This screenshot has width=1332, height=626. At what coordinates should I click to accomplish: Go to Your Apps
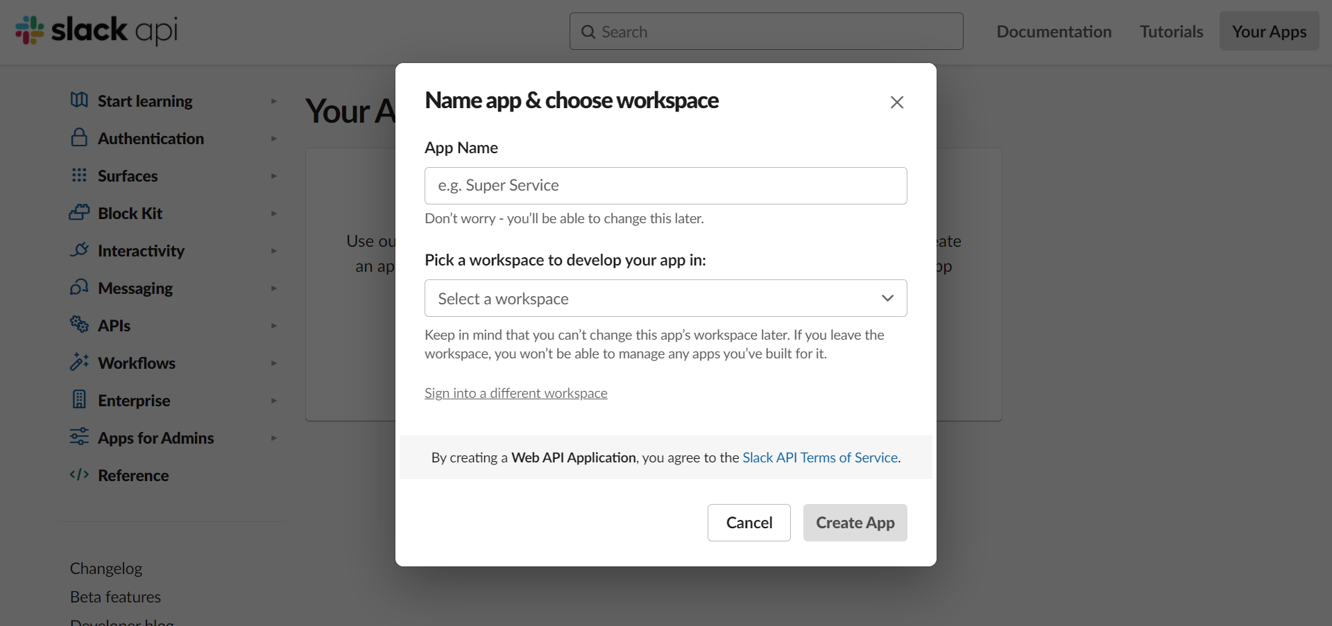pos(1270,31)
